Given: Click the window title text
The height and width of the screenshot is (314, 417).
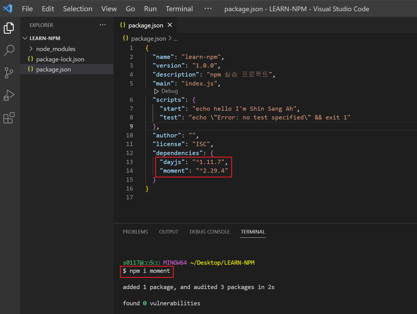Looking at the screenshot, I should (297, 9).
